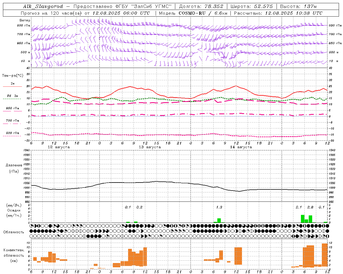
Task: Click the 'Осадки' precipitation panel label
Action: (x=14, y=210)
